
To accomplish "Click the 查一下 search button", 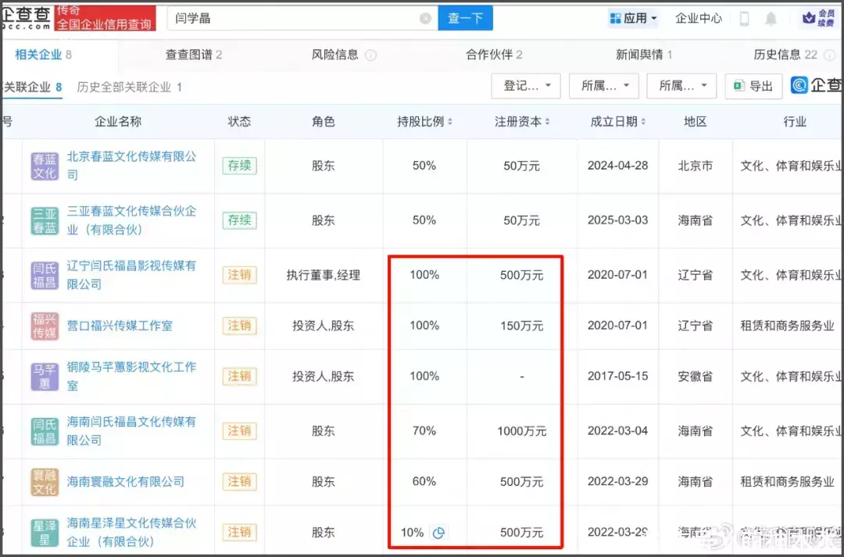I will [x=465, y=18].
